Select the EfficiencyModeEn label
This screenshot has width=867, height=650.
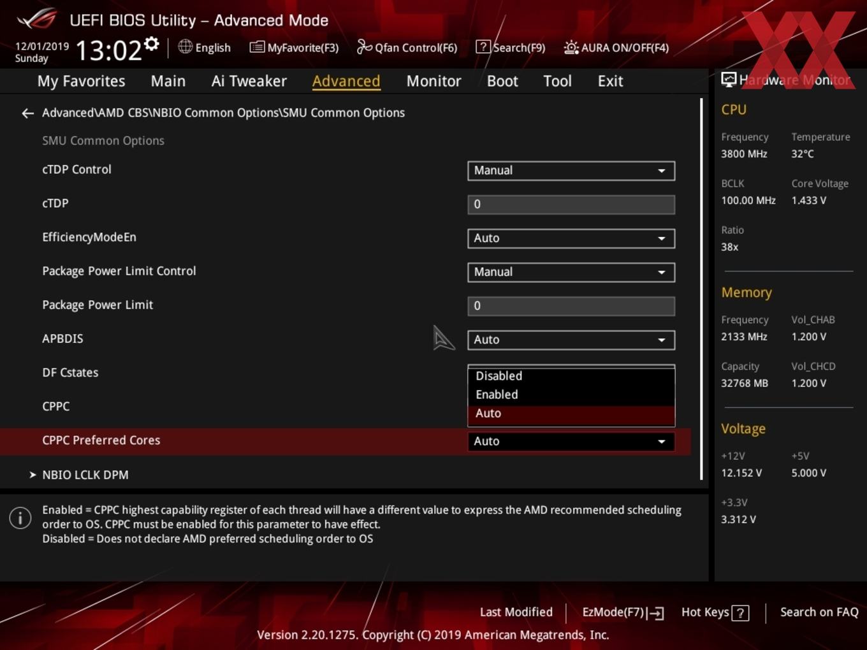point(89,237)
